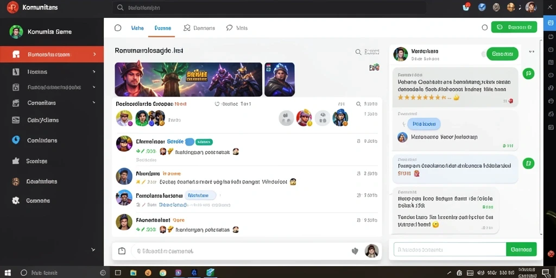
Task: Click the chat message input field
Action: (x=450, y=249)
